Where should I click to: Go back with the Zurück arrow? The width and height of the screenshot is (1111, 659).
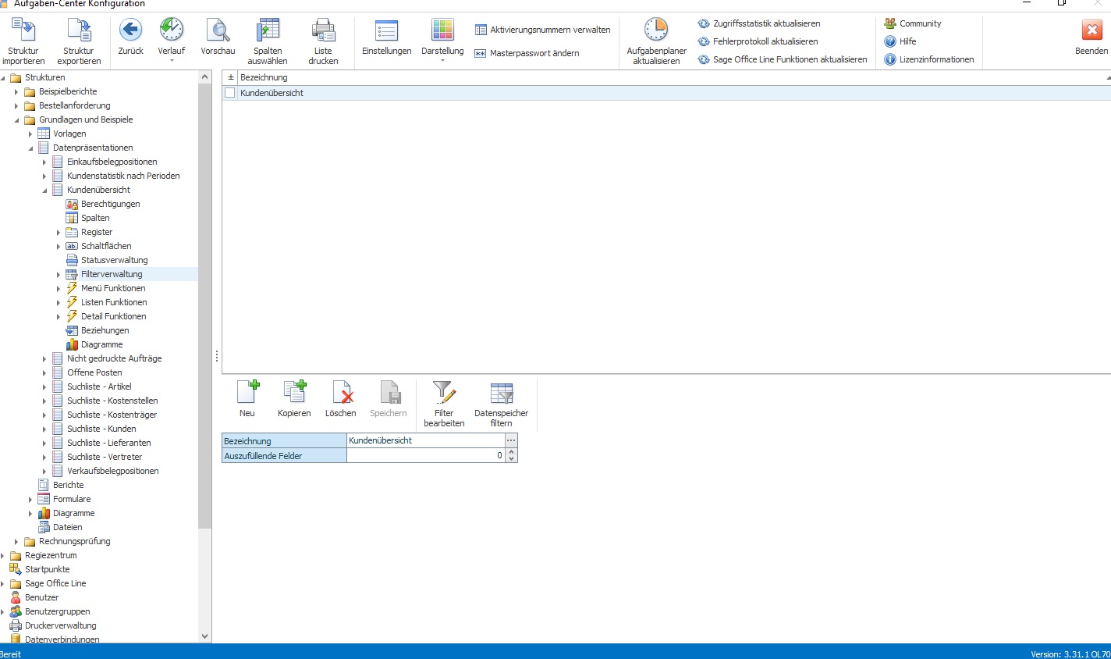coord(130,30)
